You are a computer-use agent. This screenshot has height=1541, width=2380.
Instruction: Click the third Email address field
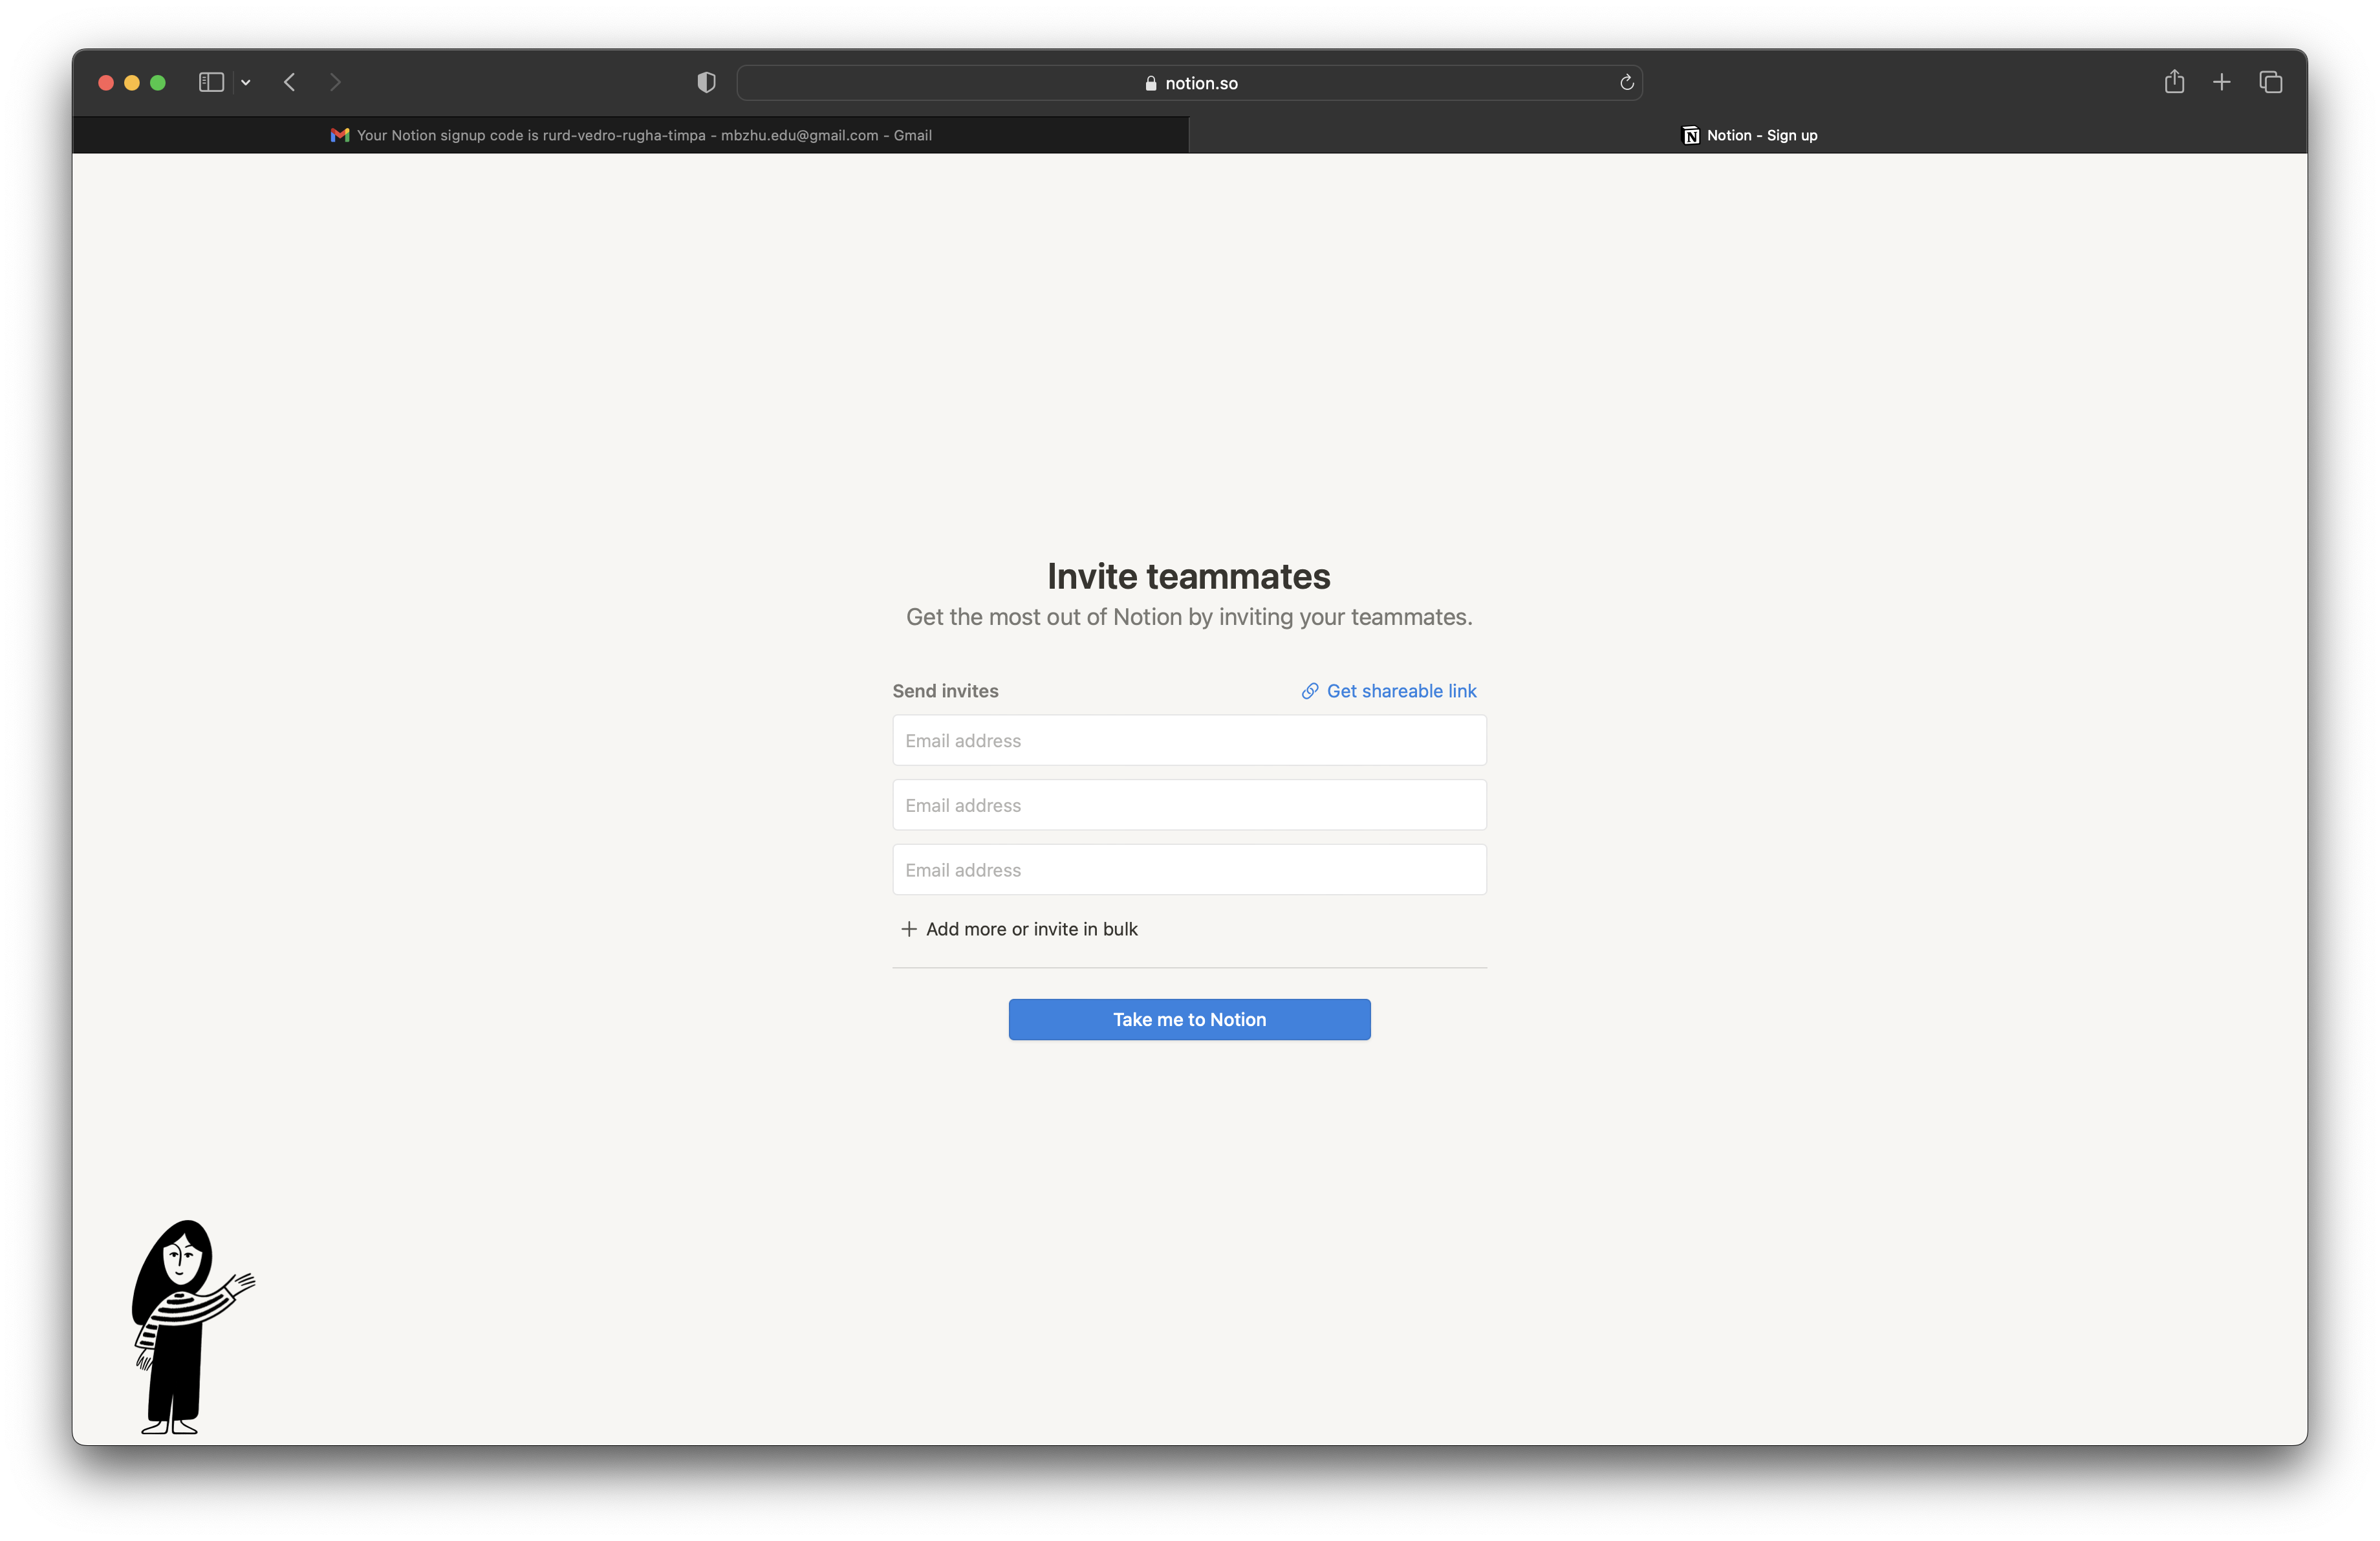pos(1188,869)
